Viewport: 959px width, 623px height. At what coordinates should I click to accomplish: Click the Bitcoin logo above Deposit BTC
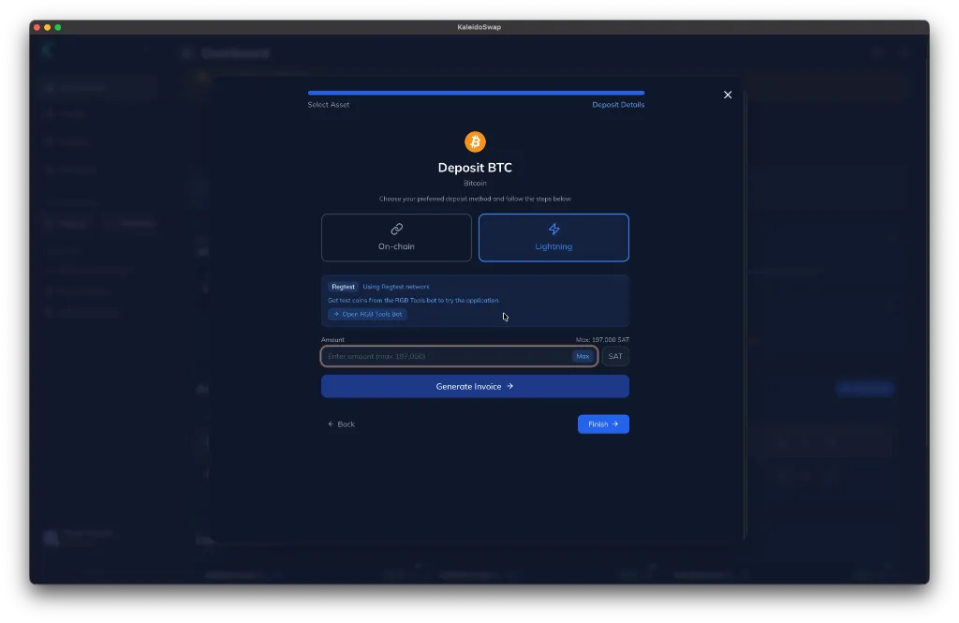(x=475, y=141)
